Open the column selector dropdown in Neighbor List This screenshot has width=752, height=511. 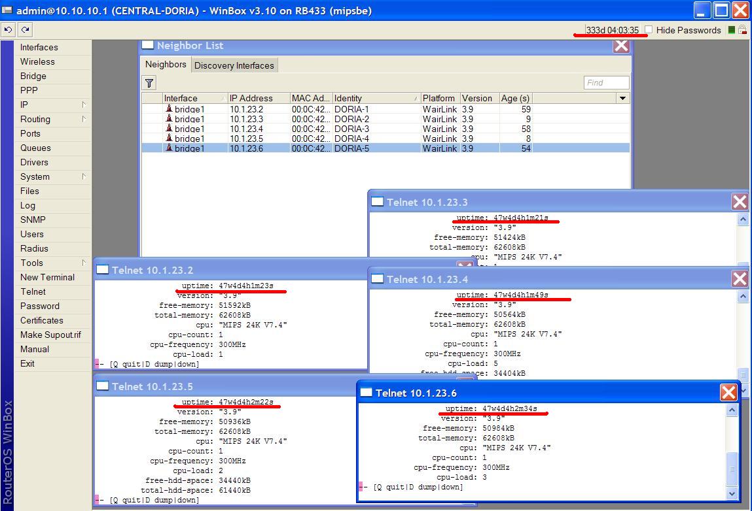(621, 97)
